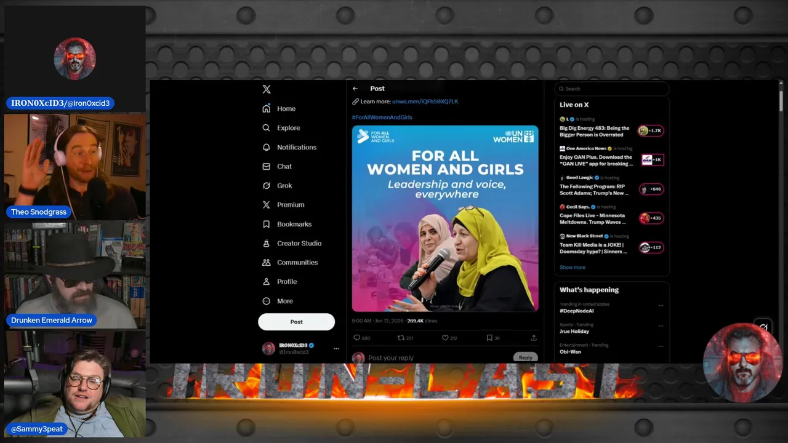Click the OAN +1K listeners badge
This screenshot has width=788, height=443.
[x=652, y=160]
